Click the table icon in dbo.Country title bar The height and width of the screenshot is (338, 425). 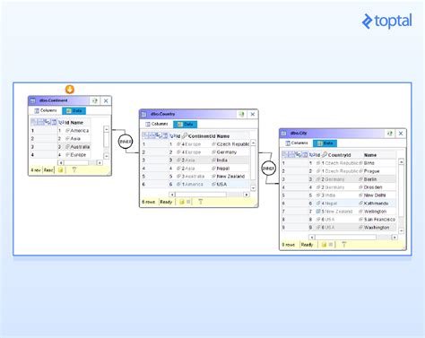point(143,114)
